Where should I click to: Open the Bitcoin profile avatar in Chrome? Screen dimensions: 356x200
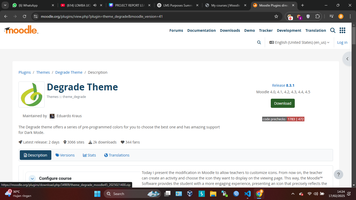pyautogui.click(x=341, y=16)
